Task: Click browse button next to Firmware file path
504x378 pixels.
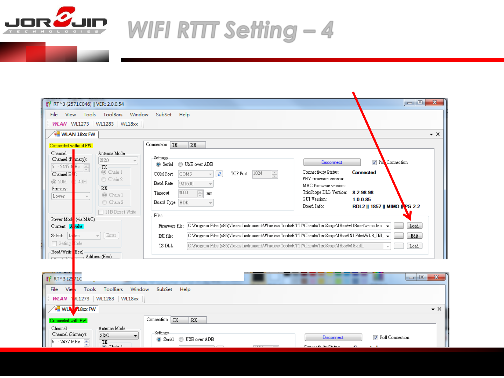Action: pos(399,226)
